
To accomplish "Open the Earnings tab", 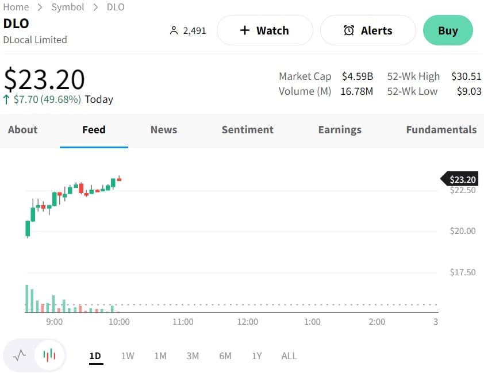I will pos(340,129).
